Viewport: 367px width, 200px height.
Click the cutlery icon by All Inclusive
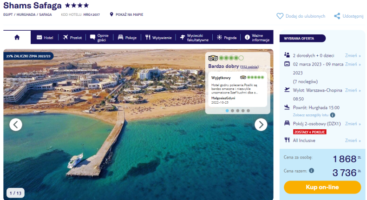(x=287, y=140)
